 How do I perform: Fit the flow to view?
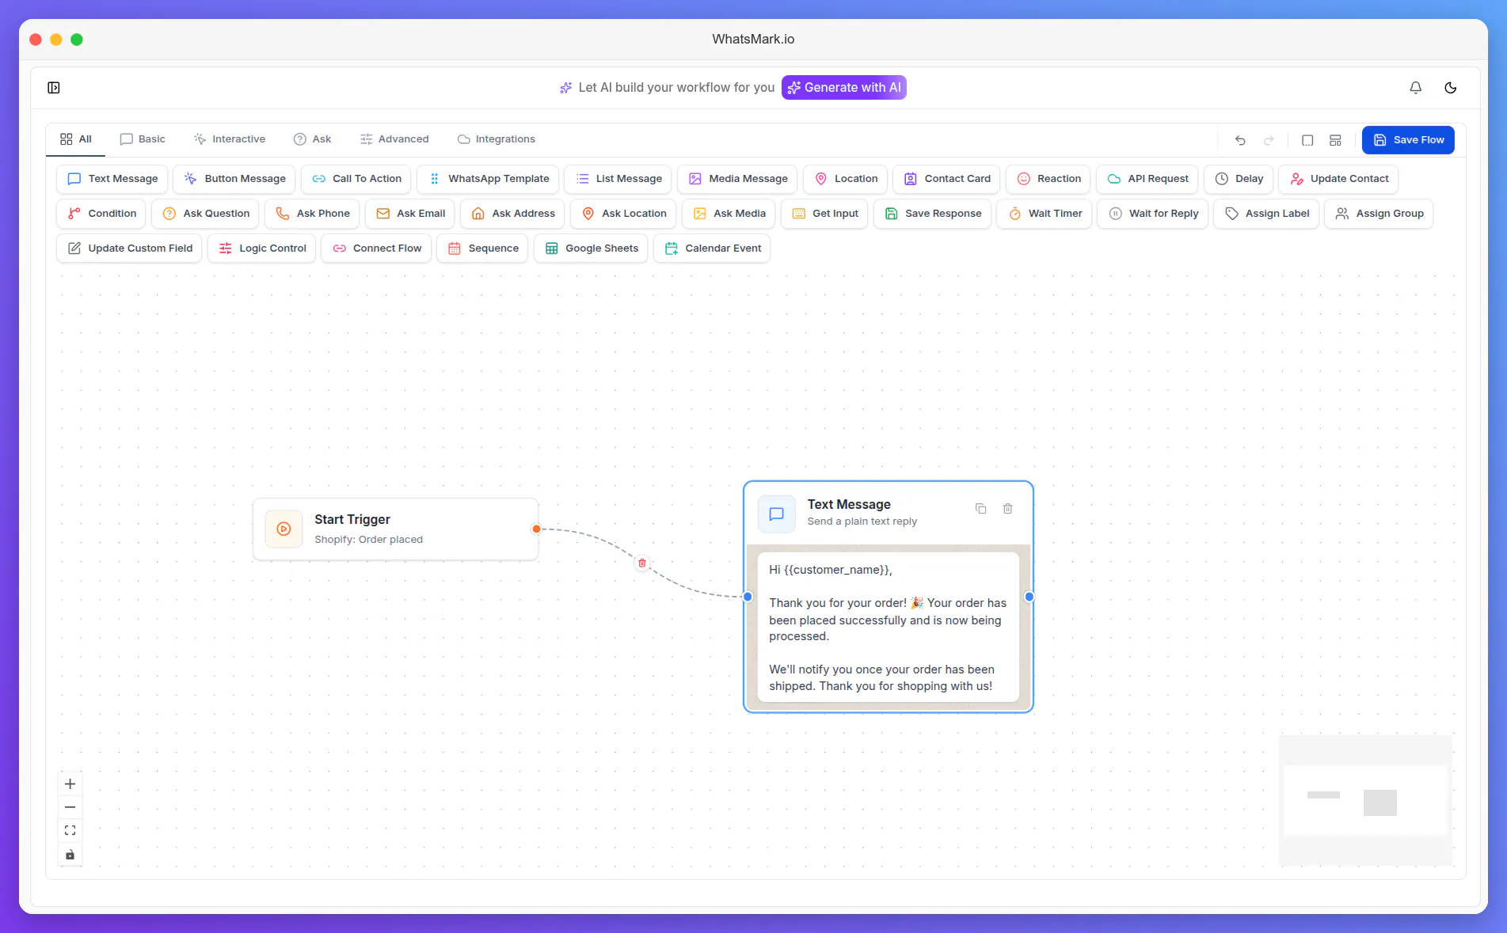tap(70, 831)
